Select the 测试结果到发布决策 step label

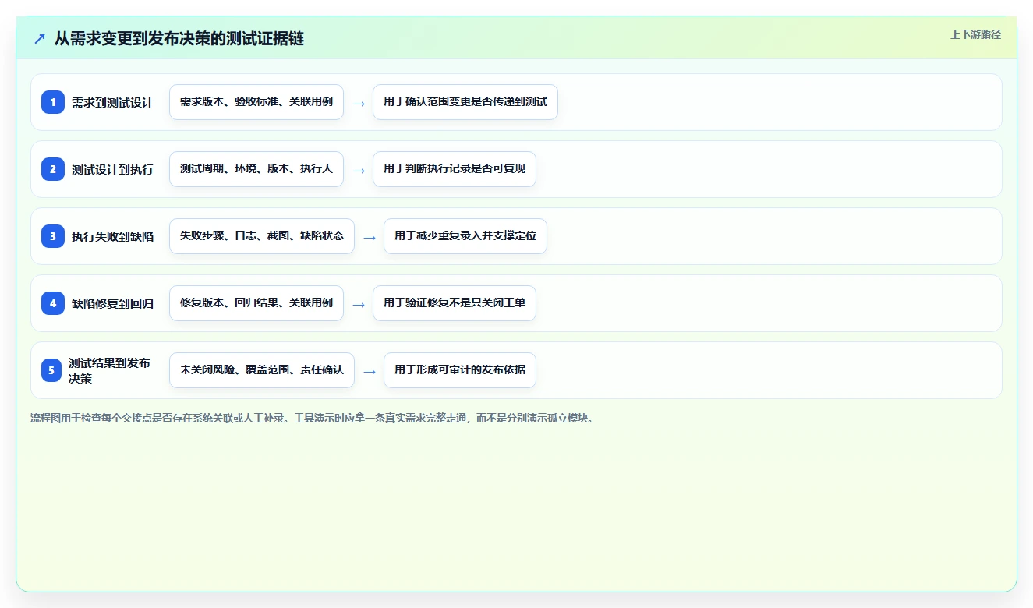[110, 370]
